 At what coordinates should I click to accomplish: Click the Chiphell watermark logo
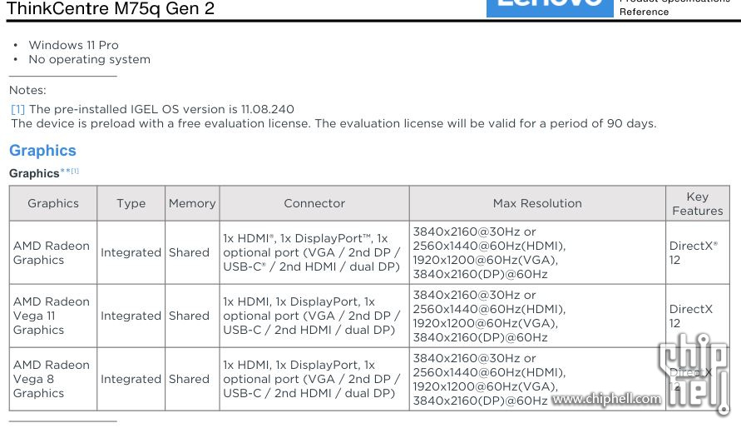coord(694,374)
